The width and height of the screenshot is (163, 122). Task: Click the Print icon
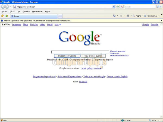tap(128, 16)
